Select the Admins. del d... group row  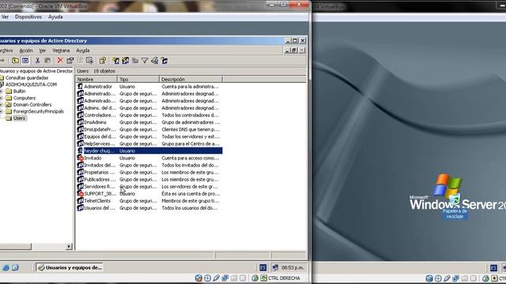tap(149, 108)
